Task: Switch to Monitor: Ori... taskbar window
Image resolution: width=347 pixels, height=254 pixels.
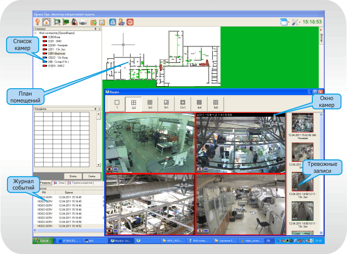Action: point(121,241)
